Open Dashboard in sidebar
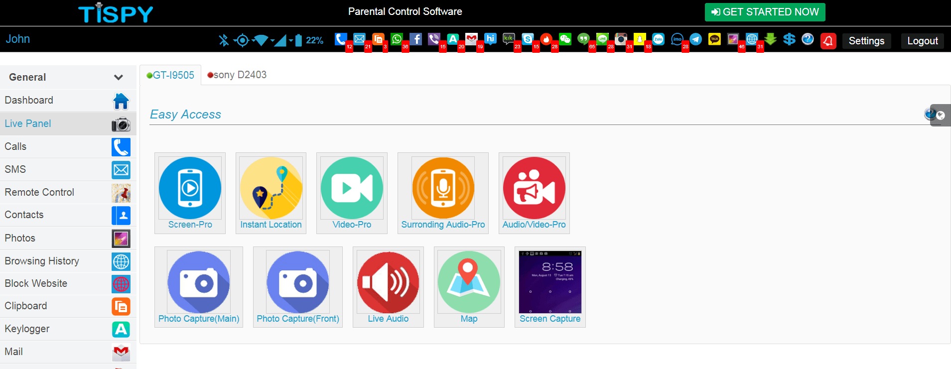This screenshot has height=369, width=951. [68, 101]
